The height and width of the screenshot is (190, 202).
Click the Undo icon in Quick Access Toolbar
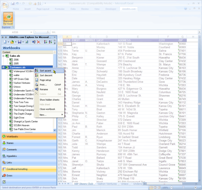point(17,3)
